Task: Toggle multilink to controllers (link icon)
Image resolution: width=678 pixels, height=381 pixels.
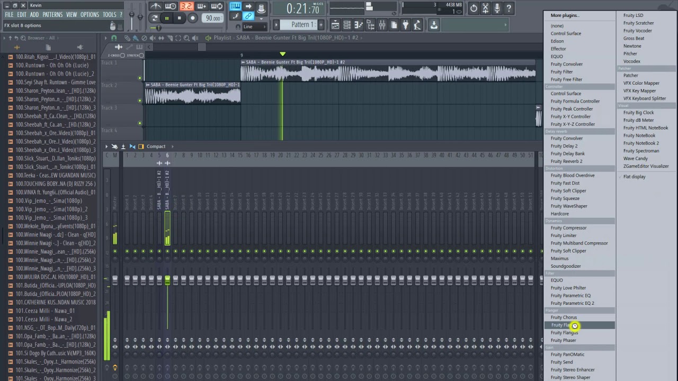Action: click(x=248, y=16)
